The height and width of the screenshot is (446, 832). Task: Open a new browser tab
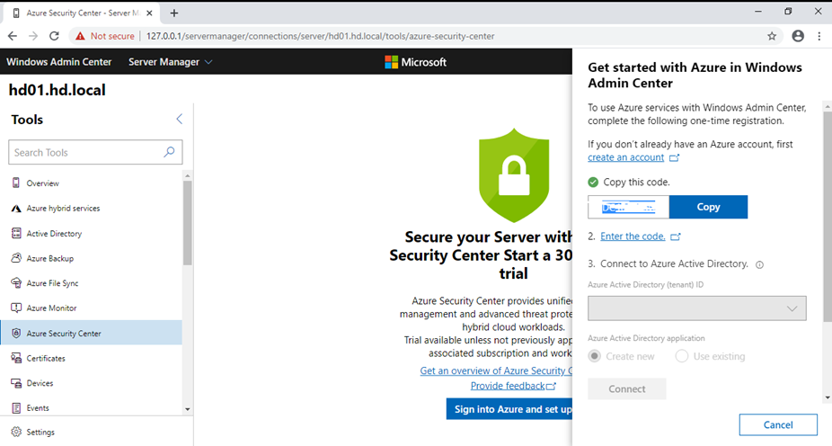tap(174, 13)
